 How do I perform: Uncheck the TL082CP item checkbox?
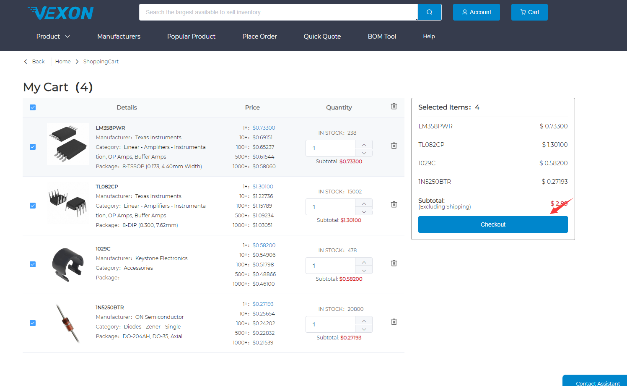tap(33, 206)
